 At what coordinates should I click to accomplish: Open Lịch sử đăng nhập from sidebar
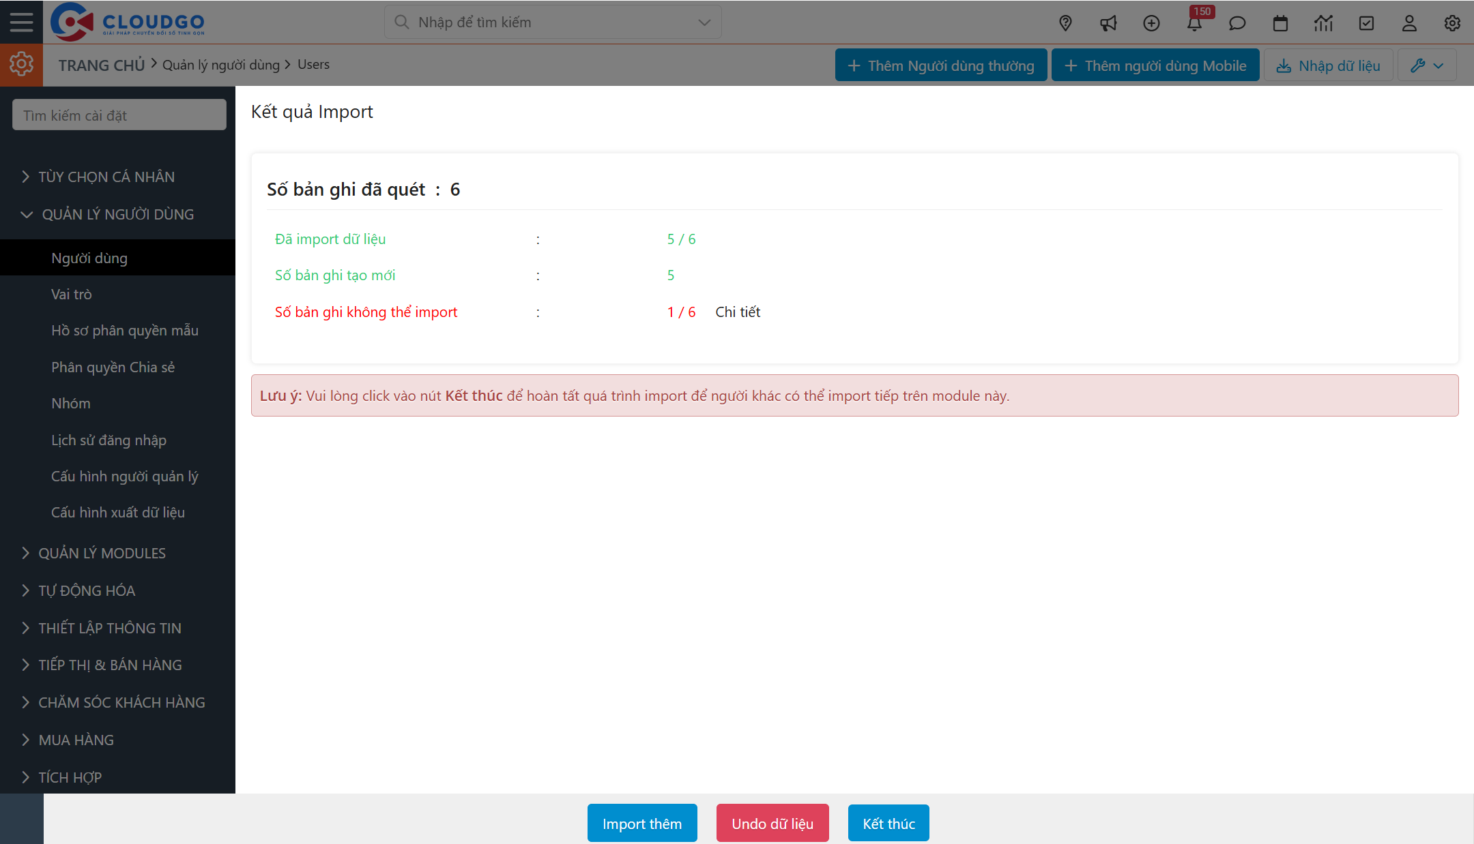[x=109, y=440]
